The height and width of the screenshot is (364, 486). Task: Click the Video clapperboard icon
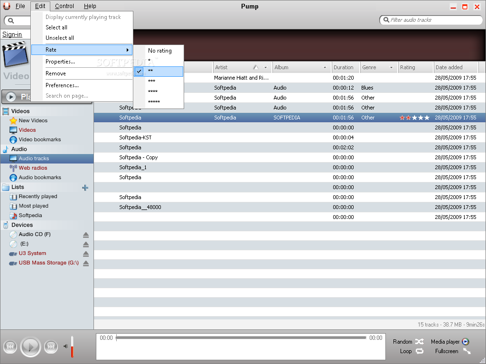pyautogui.click(x=15, y=55)
